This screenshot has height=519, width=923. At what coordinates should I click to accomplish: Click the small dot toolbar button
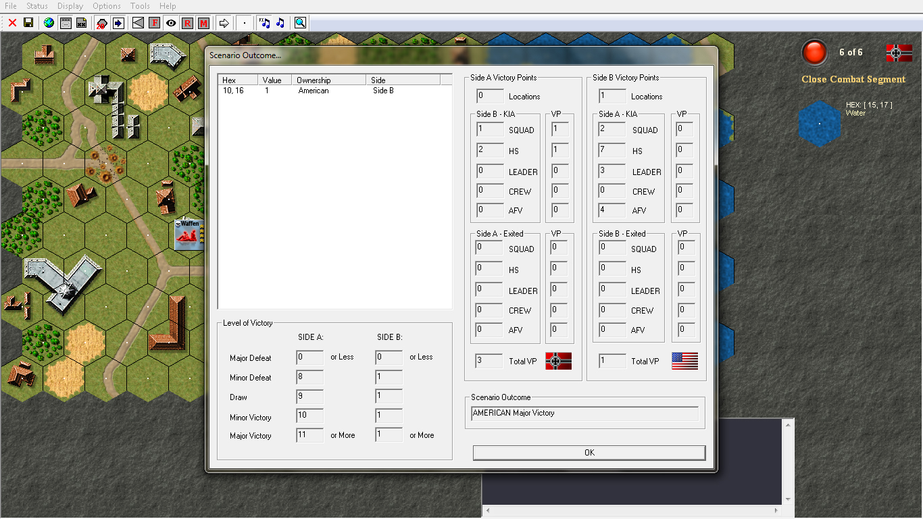pyautogui.click(x=245, y=23)
